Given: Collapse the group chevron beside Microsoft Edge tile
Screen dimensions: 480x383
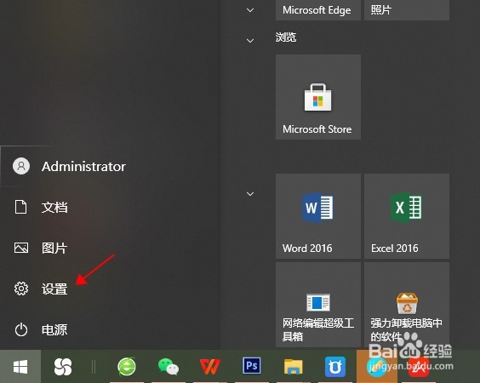Looking at the screenshot, I should 250,10.
